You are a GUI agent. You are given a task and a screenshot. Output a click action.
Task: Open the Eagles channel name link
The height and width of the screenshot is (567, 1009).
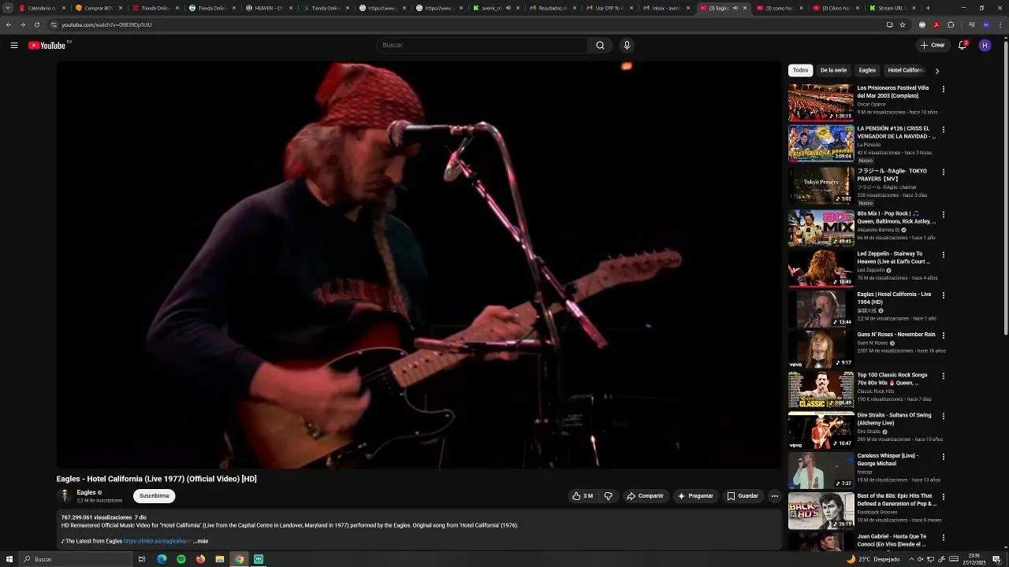86,492
